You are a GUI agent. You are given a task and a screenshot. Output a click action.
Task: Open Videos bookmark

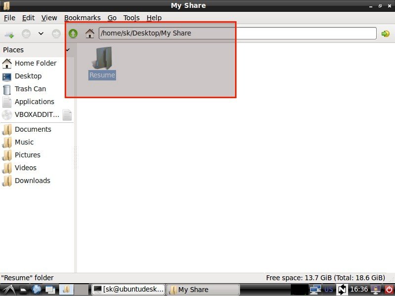(37, 168)
